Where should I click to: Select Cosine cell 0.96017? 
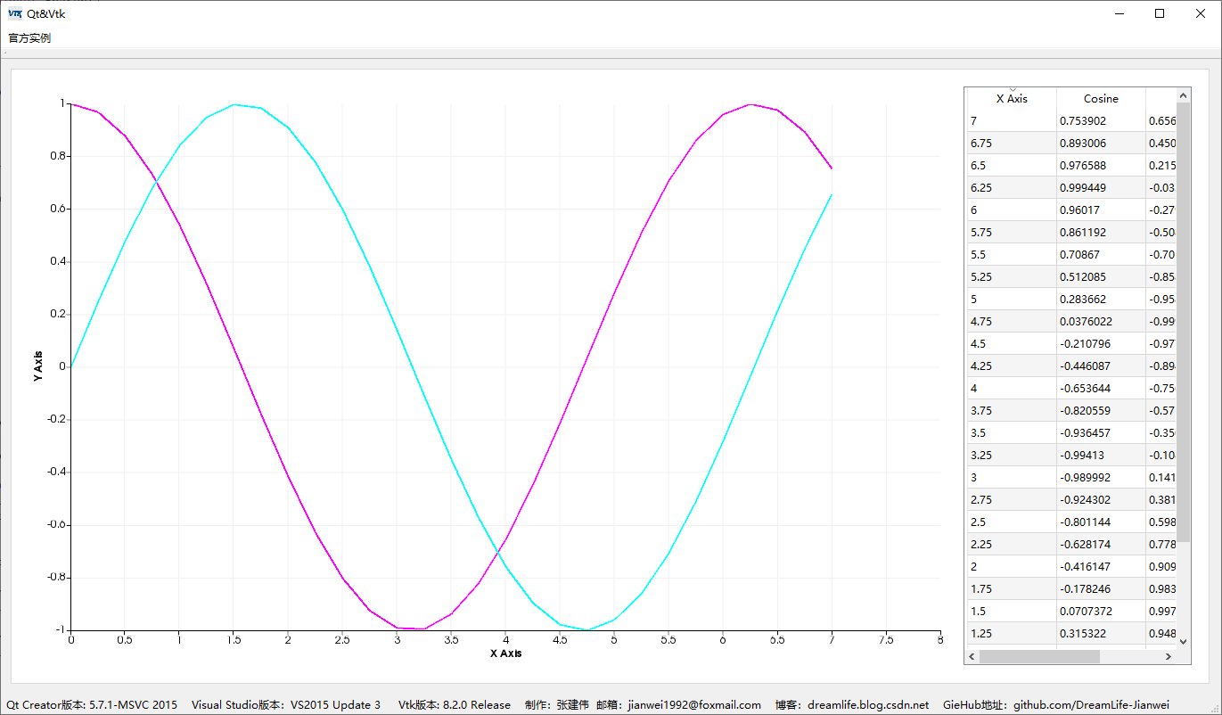(1101, 210)
